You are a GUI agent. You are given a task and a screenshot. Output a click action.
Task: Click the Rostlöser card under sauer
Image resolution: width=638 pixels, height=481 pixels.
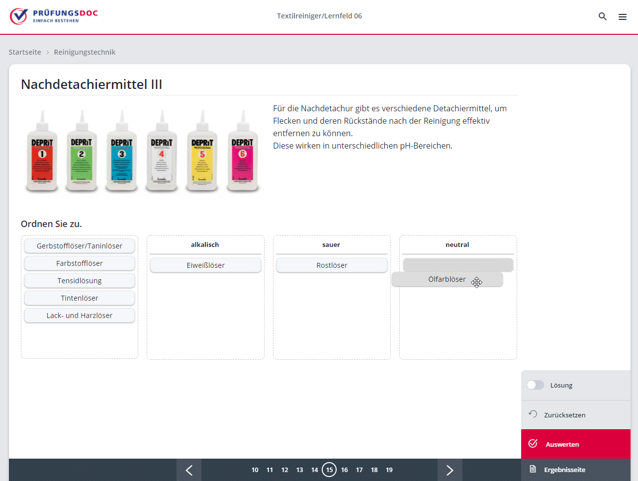332,265
